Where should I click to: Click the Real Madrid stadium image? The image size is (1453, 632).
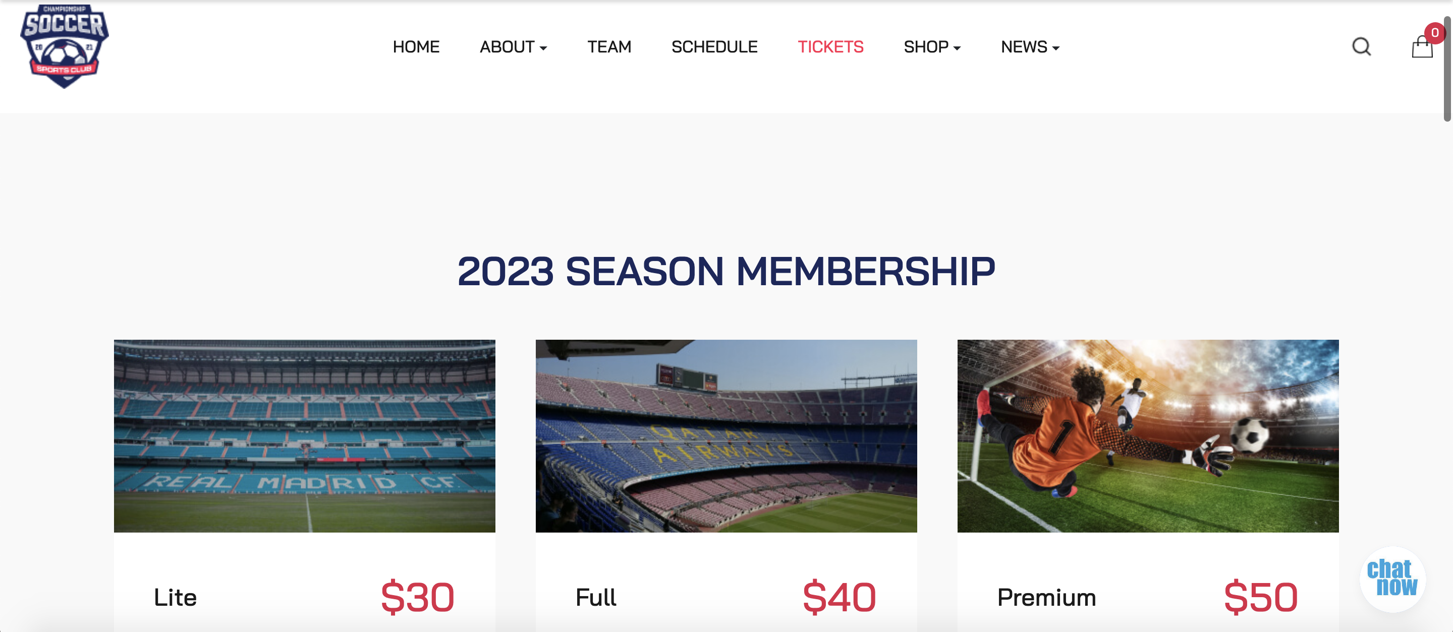pyautogui.click(x=305, y=436)
